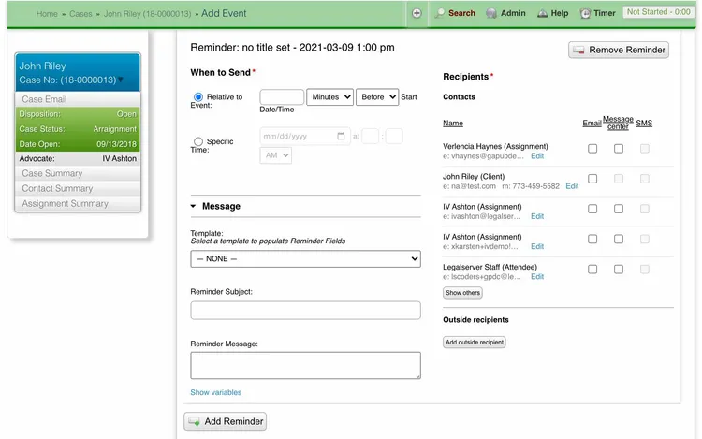Open the AM/PM dropdown

tap(276, 155)
